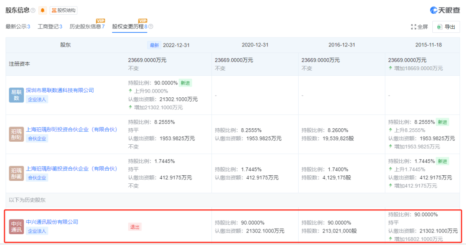Screen dimensions: 466x245
Task: Open 中兴通讯股份有限公司 company link
Action: tap(52, 222)
